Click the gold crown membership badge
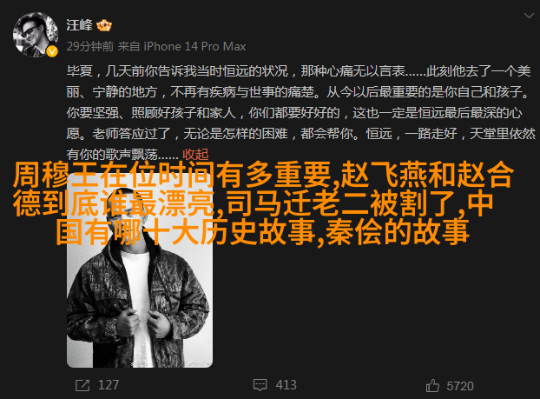Viewport: 540px width, 399px height. click(x=104, y=25)
